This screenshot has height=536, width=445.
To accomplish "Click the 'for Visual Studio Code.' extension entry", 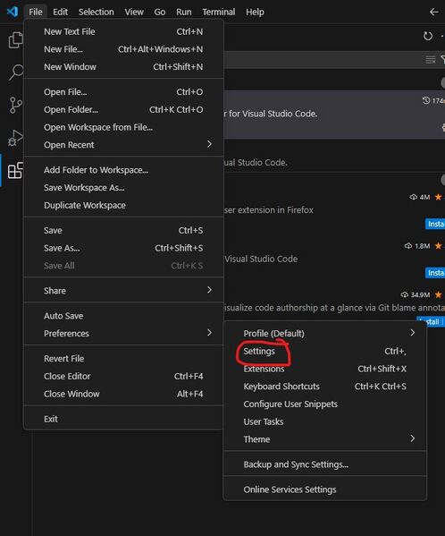I will [334, 115].
